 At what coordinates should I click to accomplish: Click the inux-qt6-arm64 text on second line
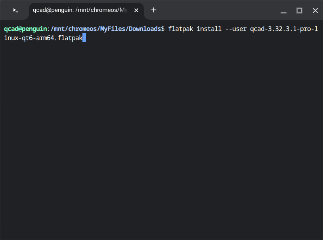pyautogui.click(x=29, y=38)
